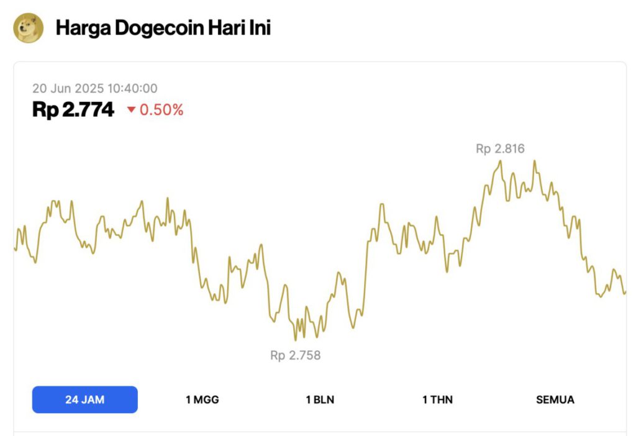Screen dimensions: 636x436
Task: Click the Dogecoin logo icon
Action: coord(29,27)
